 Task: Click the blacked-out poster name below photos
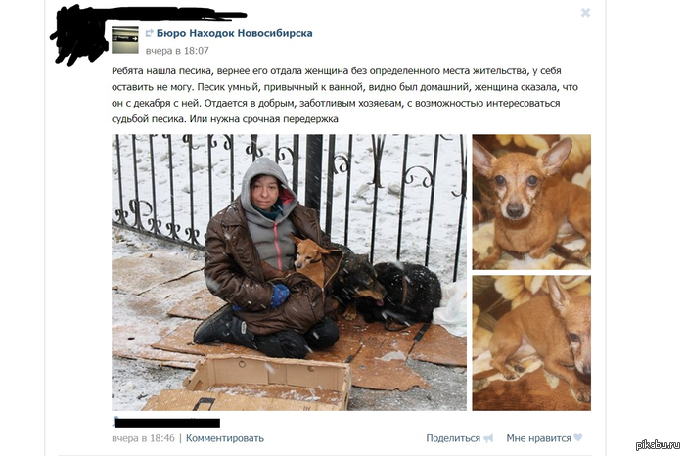pos(167,423)
